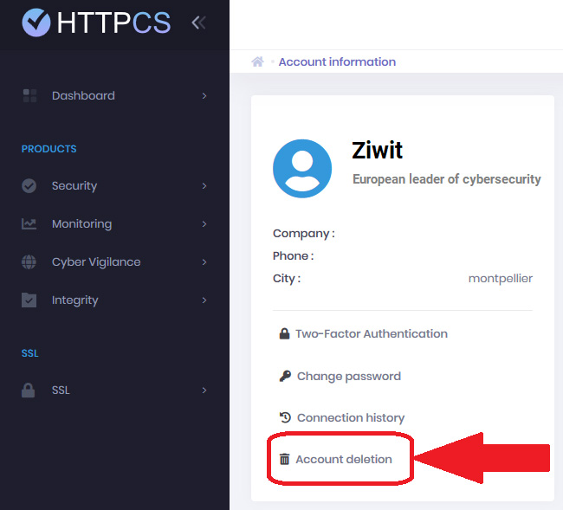Collapse the sidebar with double-chevron icon
This screenshot has height=510, width=563.
point(198,23)
